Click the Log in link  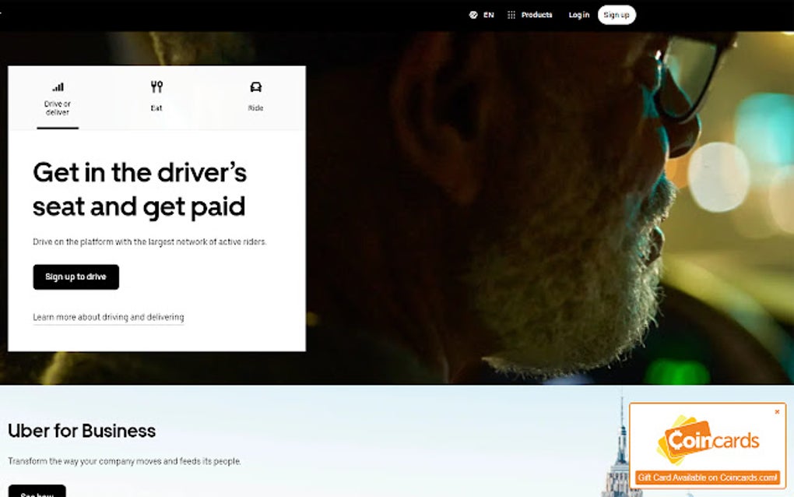pos(579,16)
